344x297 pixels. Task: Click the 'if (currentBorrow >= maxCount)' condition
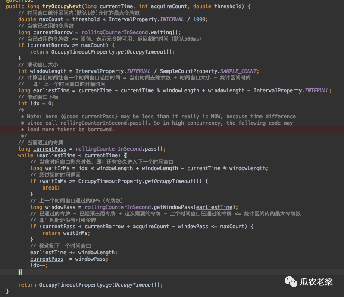63,45
